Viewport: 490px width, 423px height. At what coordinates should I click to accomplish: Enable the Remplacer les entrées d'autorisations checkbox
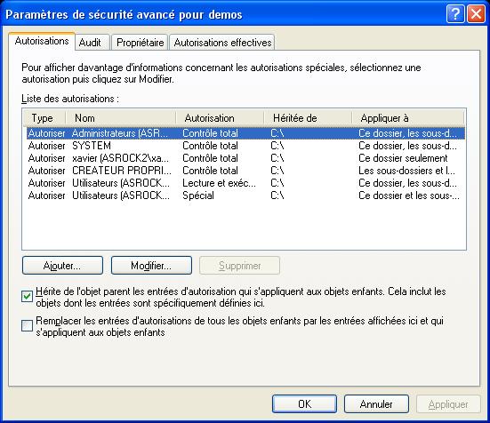(28, 325)
